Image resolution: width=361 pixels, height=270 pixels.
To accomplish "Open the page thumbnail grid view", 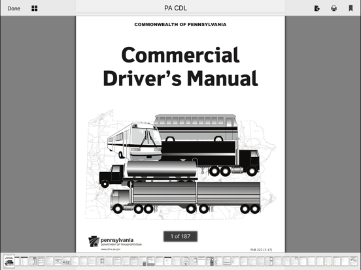I will [35, 8].
